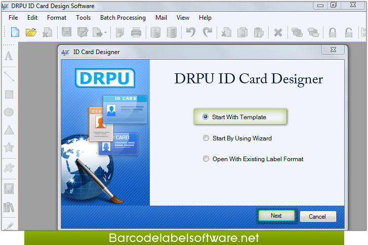Click the Save As pencil disk icon
The height and width of the screenshot is (245, 368).
[83, 32]
